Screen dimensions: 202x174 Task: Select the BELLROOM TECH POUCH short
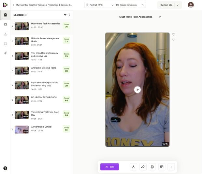point(42,100)
